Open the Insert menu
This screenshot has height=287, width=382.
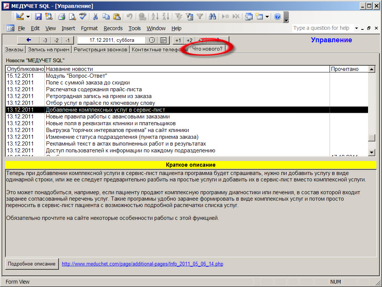68,28
